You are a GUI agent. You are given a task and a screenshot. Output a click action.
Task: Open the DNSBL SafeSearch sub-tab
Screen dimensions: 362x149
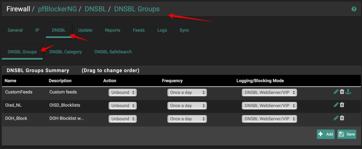point(113,52)
